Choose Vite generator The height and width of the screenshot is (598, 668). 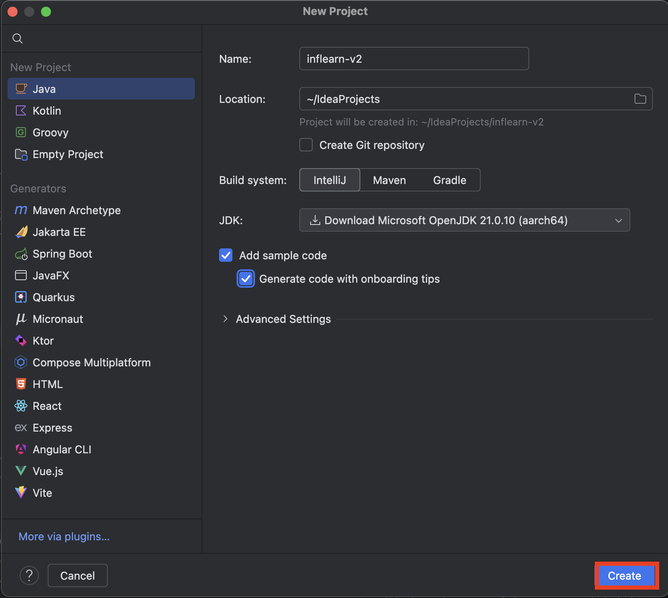coord(101,493)
